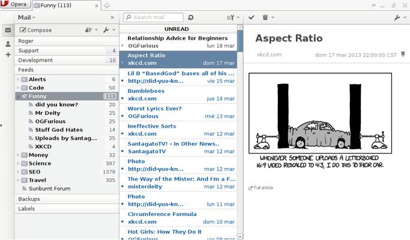Delete the message with trash icon

pyautogui.click(x=265, y=17)
